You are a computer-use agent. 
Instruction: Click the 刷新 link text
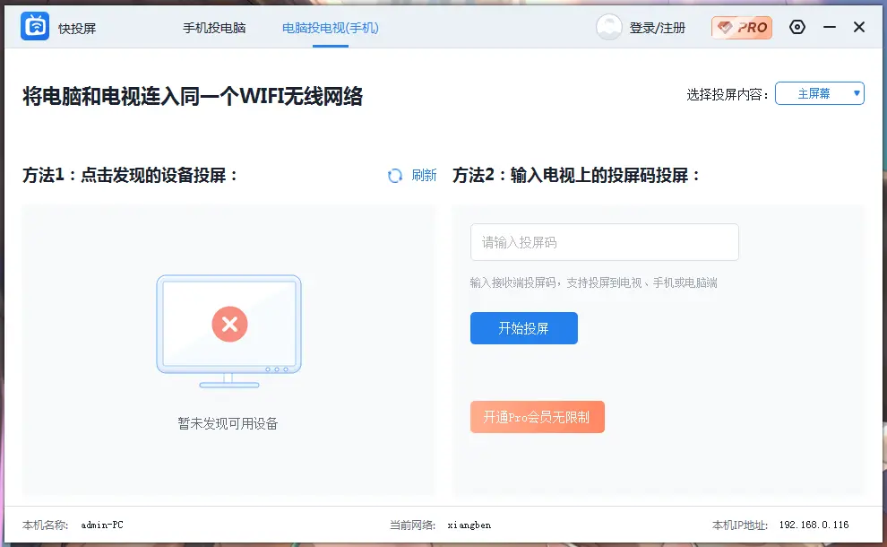pos(424,176)
